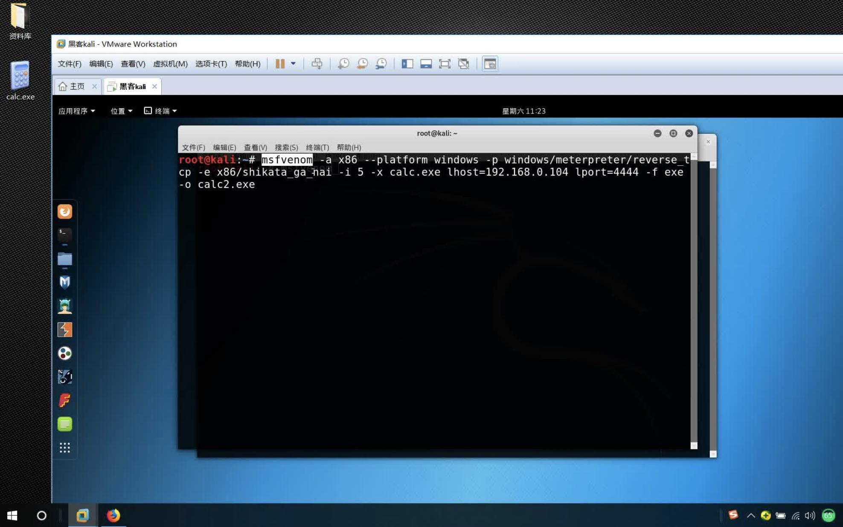
Task: Toggle the library sidebar panel
Action: point(407,64)
